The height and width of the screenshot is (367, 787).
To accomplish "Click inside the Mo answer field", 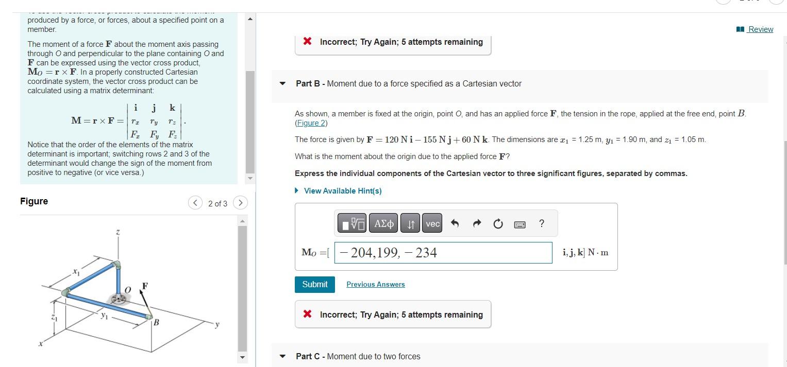I will (443, 253).
